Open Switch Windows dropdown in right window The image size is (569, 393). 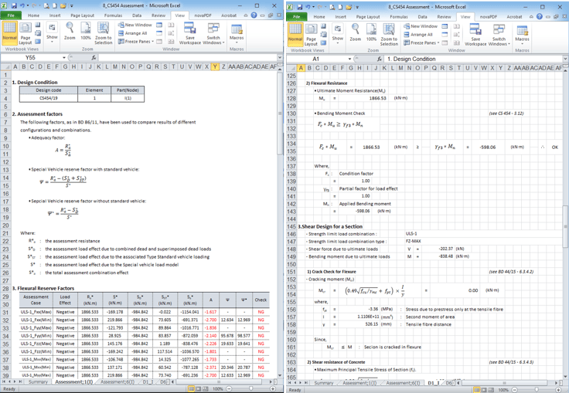499,35
